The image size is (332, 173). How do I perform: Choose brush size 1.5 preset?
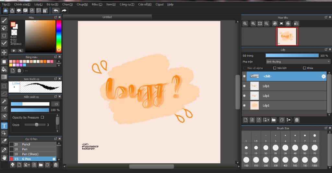256,137
